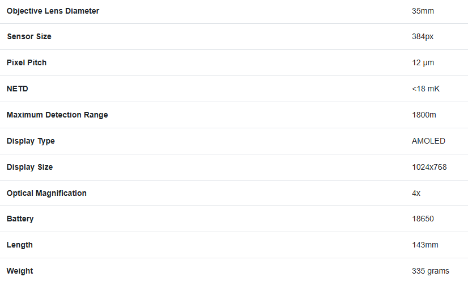Click the Maximum Detection Range label

coord(57,115)
